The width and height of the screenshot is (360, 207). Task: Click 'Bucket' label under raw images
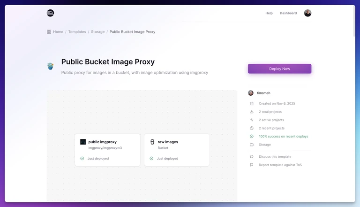(x=163, y=148)
